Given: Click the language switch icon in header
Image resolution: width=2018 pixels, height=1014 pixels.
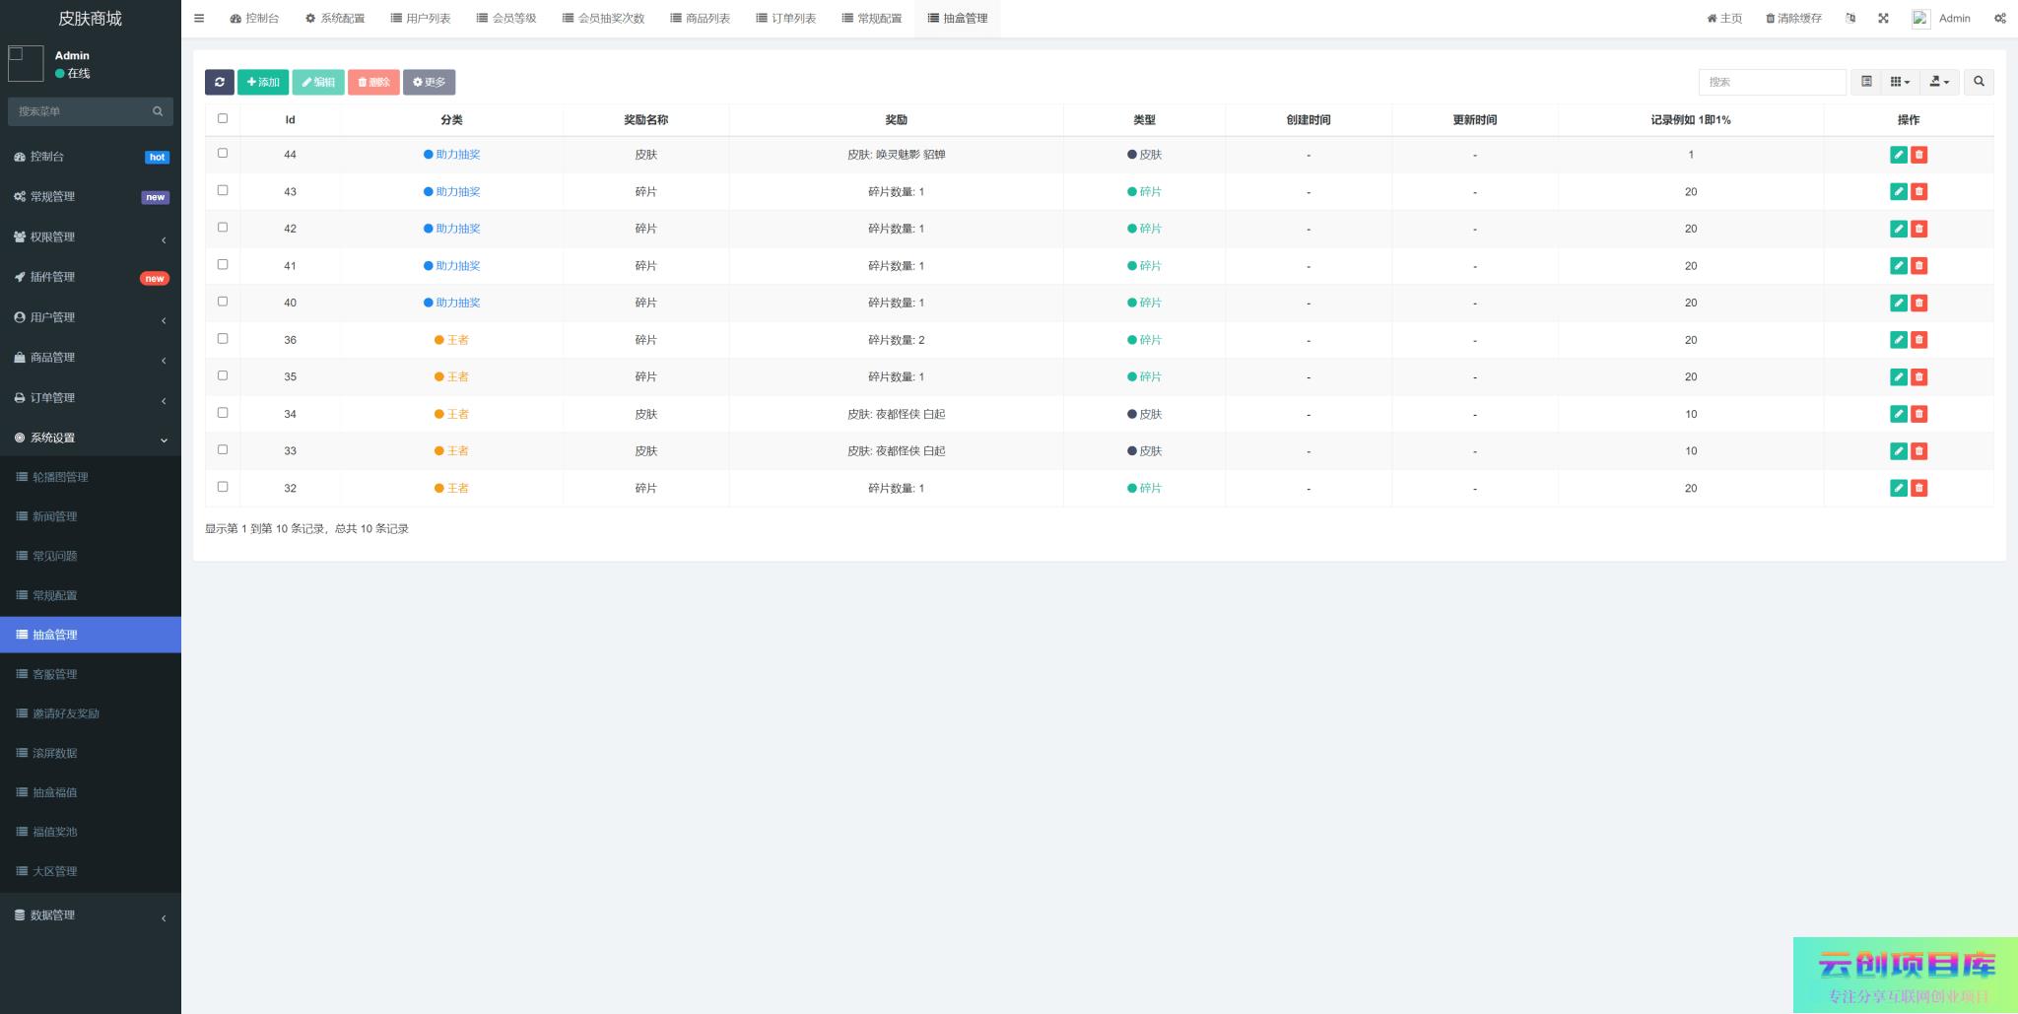Looking at the screenshot, I should 1850,18.
